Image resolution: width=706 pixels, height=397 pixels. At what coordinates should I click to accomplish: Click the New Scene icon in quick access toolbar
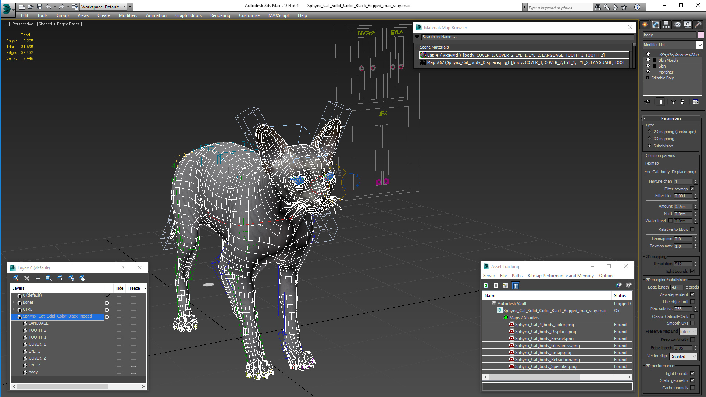click(22, 7)
